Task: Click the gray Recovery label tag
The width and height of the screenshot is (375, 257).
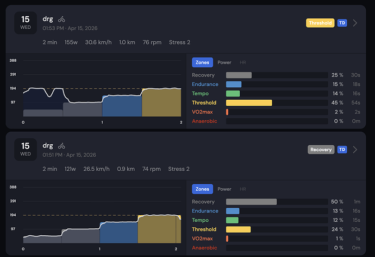Action: 321,150
